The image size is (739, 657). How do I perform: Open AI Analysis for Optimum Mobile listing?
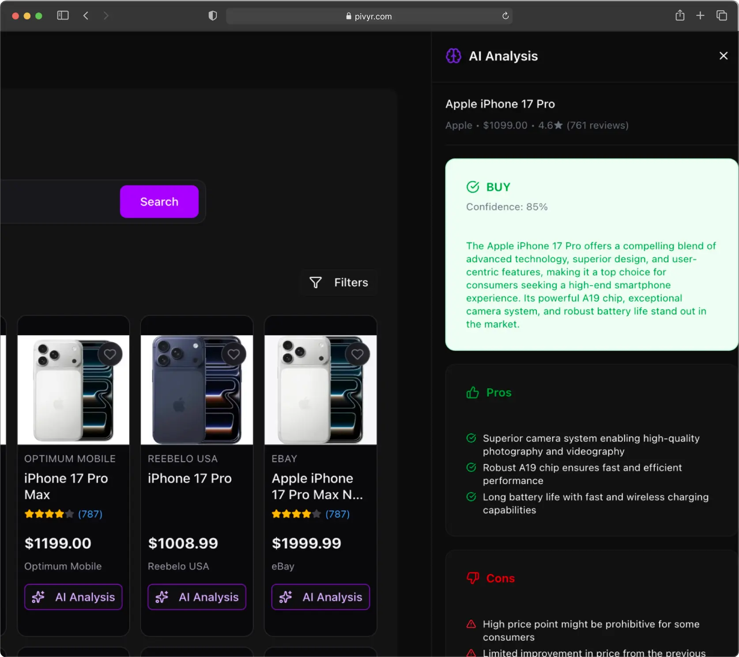click(x=73, y=597)
